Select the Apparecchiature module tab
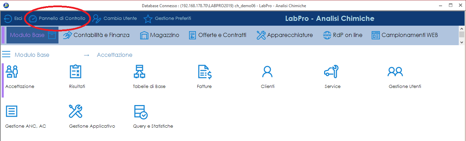466x141 pixels. pyautogui.click(x=284, y=35)
